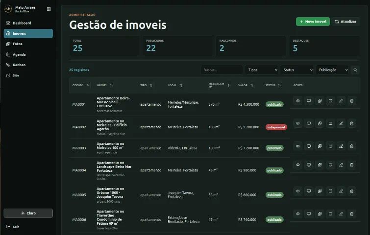Click map icon for MA0003
This screenshot has width=370, height=235.
click(330, 146)
